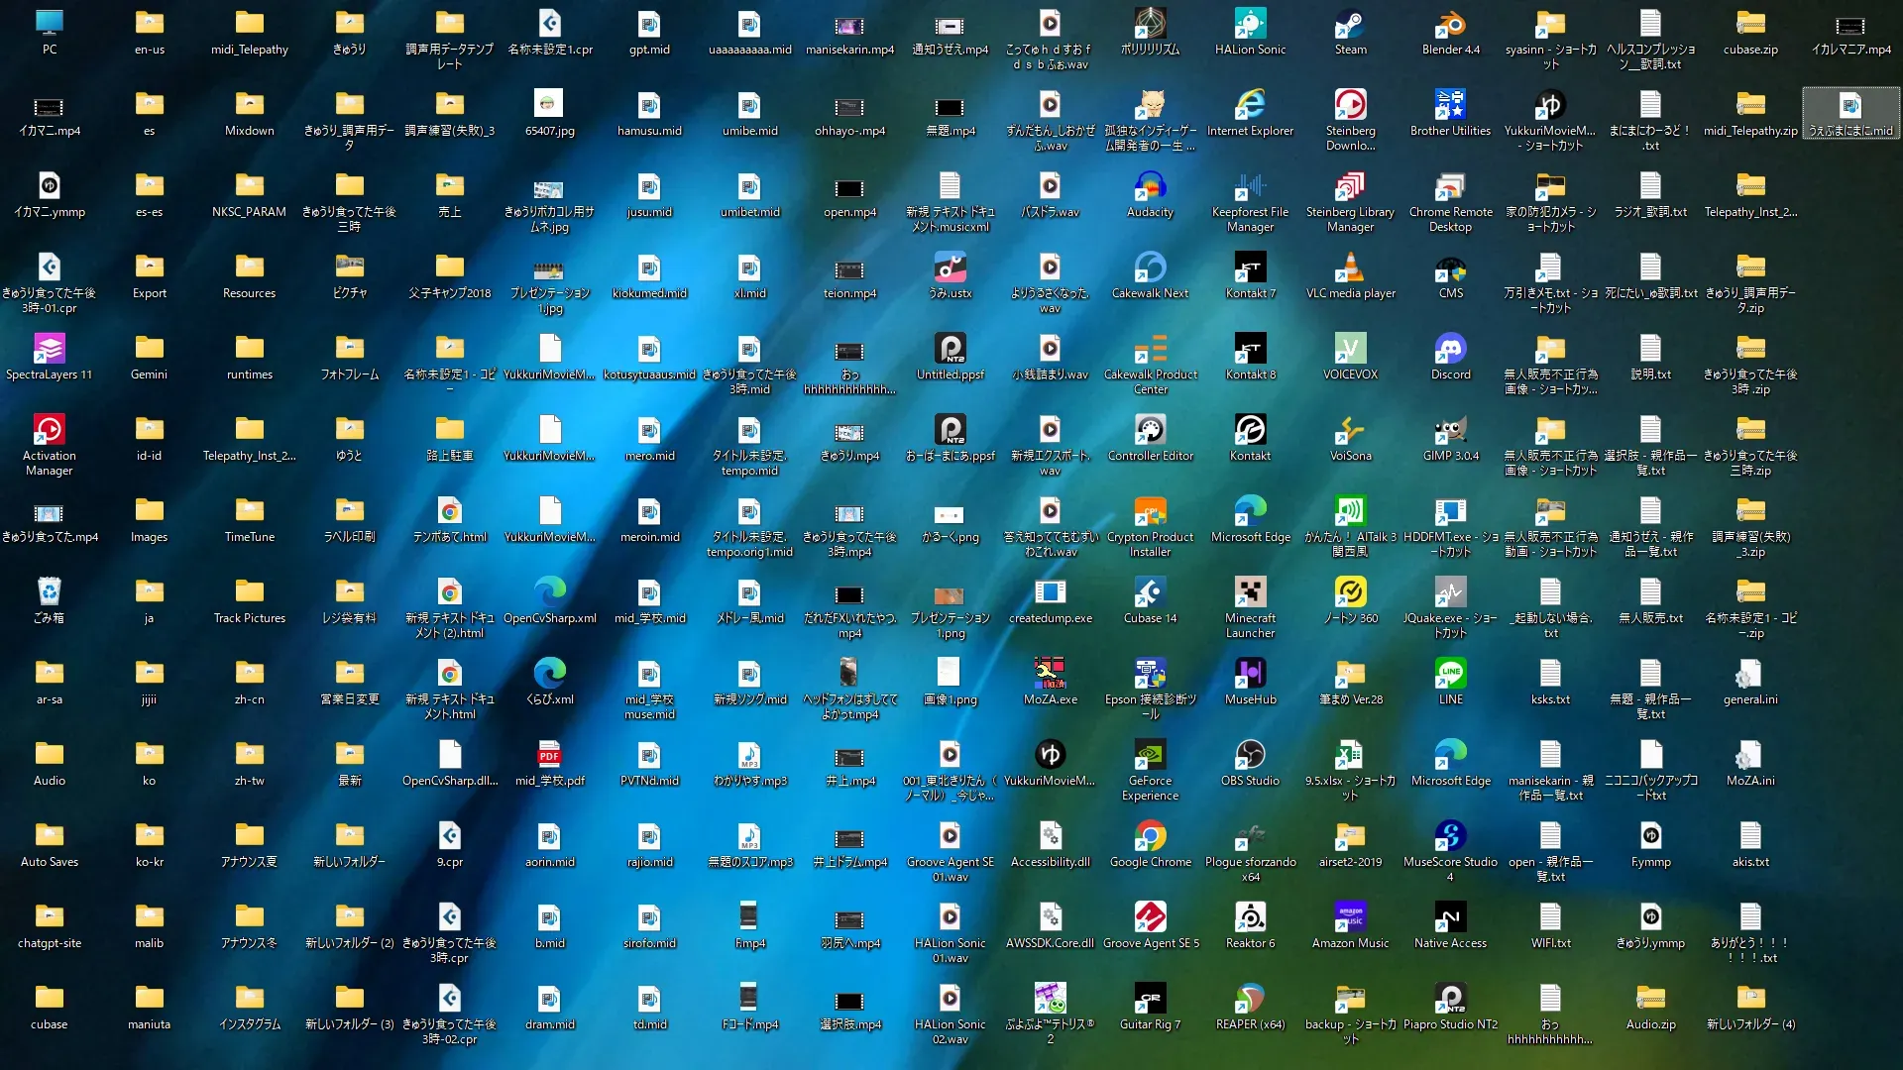The width and height of the screenshot is (1903, 1070).
Task: Click the Track Pictures folder
Action: [x=249, y=592]
